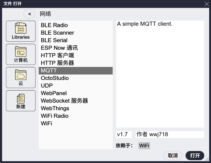Select HTTP 服务器 library

click(x=76, y=63)
